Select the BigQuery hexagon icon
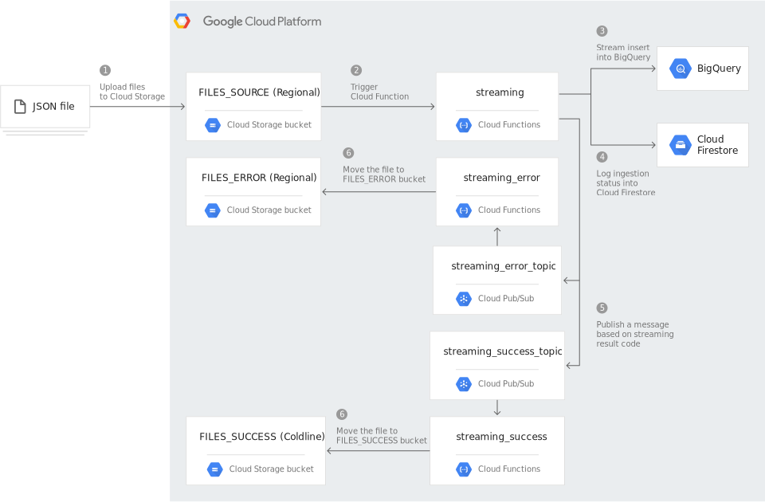765x502 pixels. pyautogui.click(x=680, y=69)
